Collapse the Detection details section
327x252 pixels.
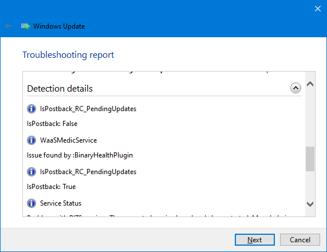click(296, 88)
